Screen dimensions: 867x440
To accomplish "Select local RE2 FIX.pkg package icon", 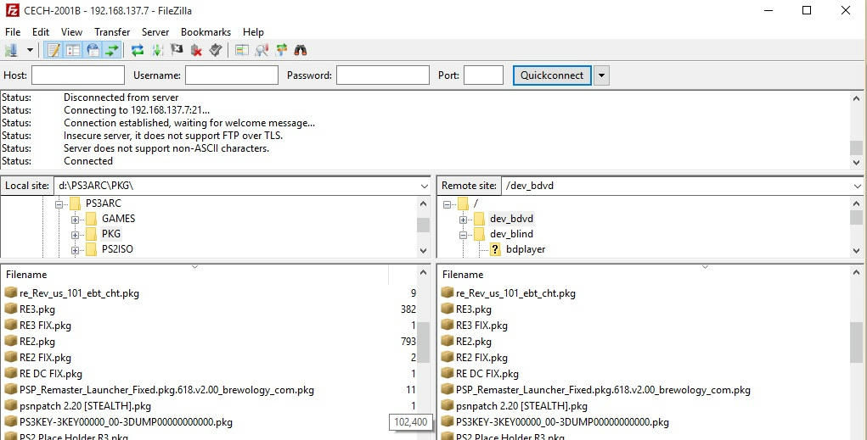I will (11, 357).
